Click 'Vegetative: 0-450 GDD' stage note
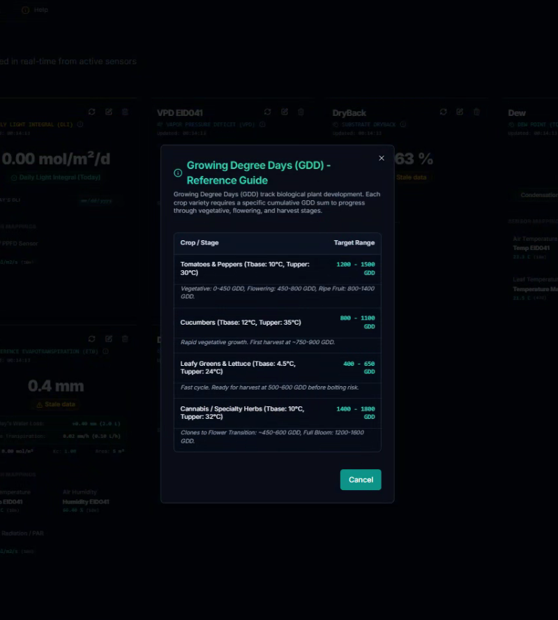This screenshot has width=558, height=620. [277, 293]
